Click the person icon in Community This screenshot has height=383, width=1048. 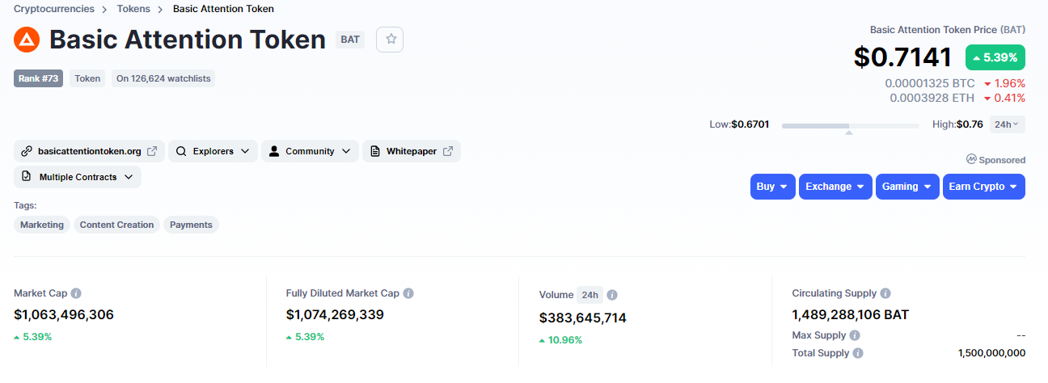pos(274,151)
